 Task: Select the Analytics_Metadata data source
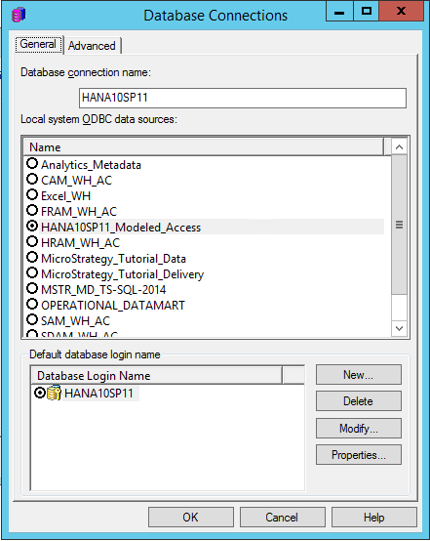91,165
